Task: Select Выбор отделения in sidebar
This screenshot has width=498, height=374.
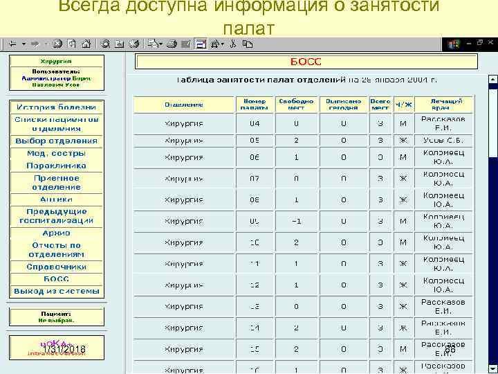Action: 56,141
